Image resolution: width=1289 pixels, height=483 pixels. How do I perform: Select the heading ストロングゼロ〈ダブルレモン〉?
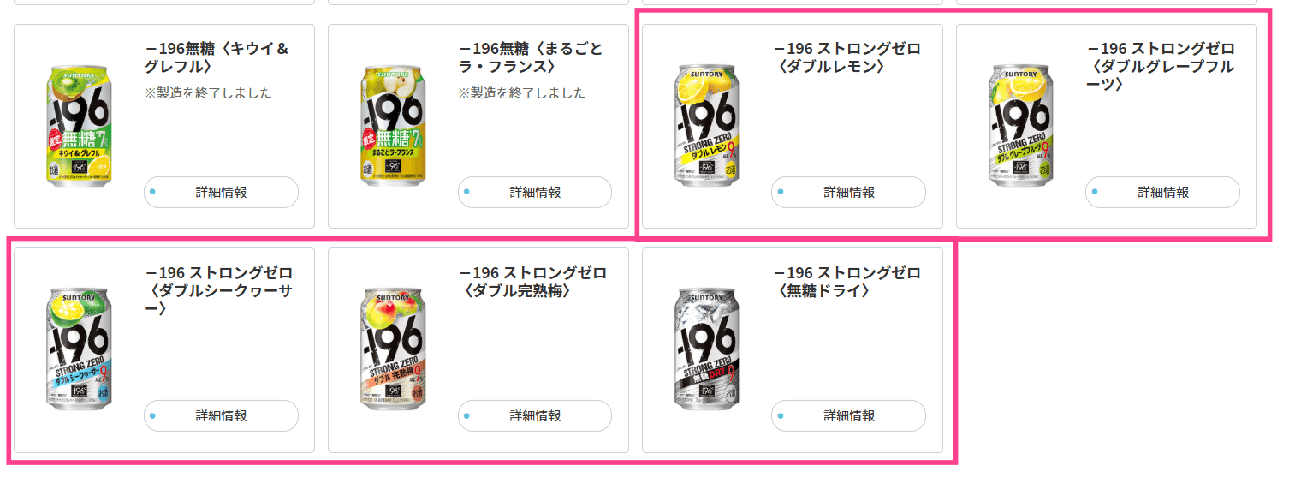pyautogui.click(x=847, y=57)
